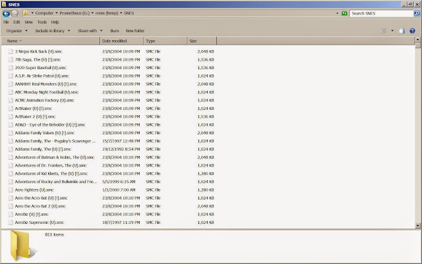Click the file icon for 3 Ninjas Kick Back

[11, 51]
